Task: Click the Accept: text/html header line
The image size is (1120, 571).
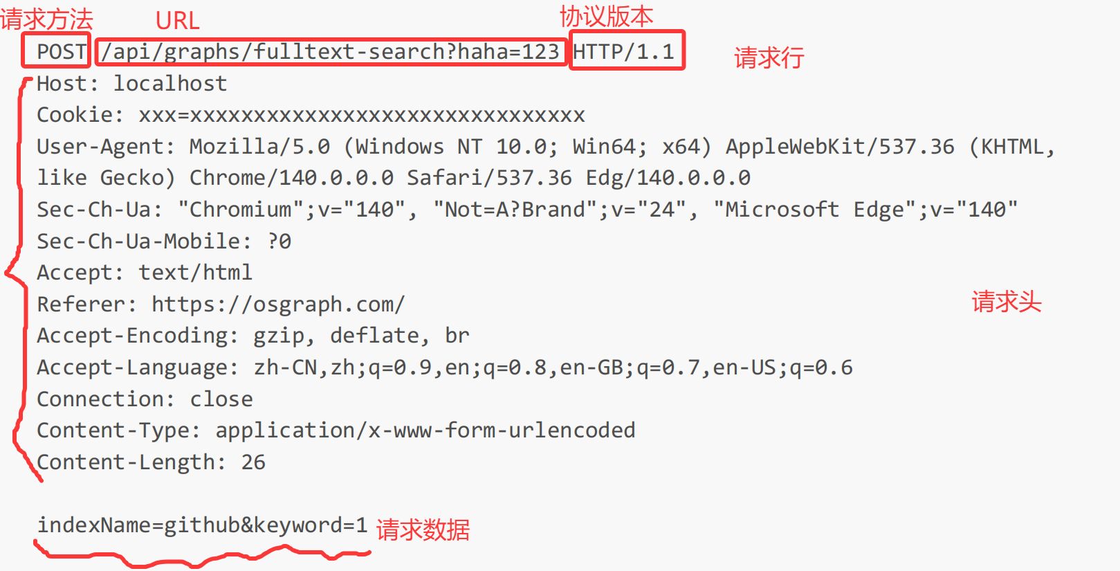Action: [145, 273]
